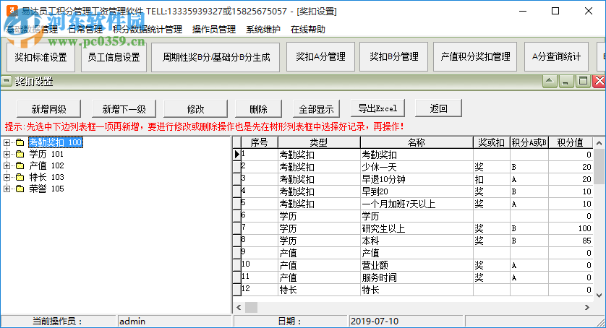Screen dimensions: 606x328
Task: Click the folder icon beside 荣誉 105
Action: (20, 189)
